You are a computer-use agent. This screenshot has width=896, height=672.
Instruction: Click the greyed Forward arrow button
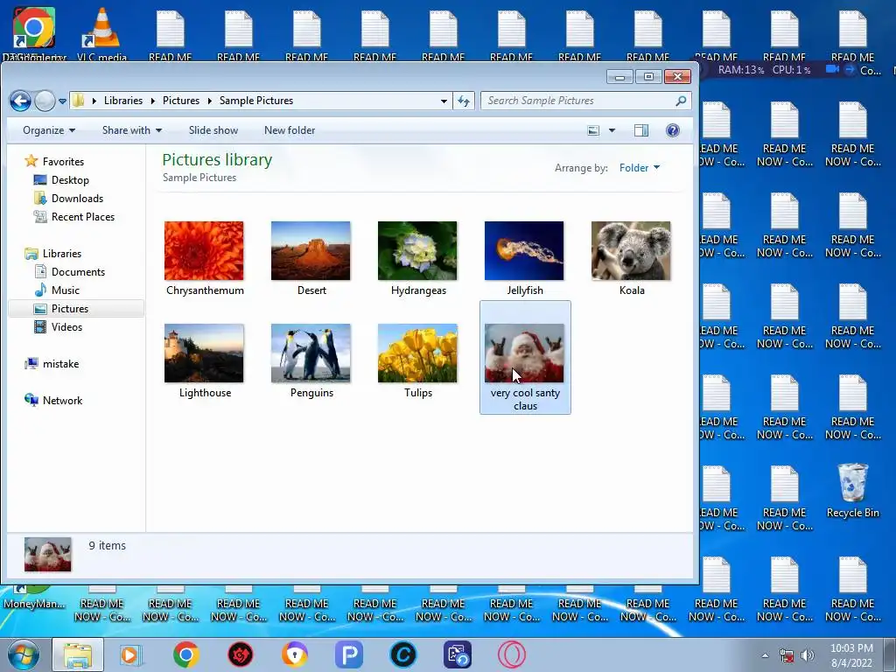(x=45, y=101)
